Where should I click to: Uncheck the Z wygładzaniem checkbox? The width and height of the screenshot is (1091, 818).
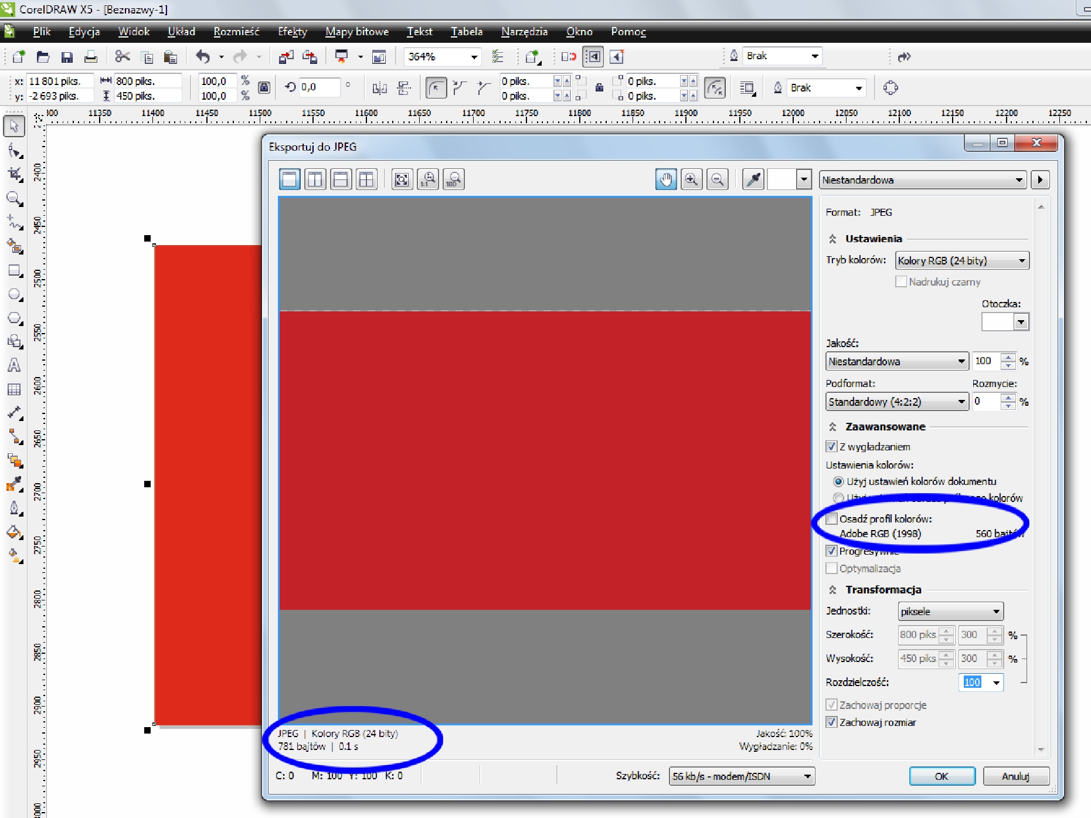[x=831, y=447]
